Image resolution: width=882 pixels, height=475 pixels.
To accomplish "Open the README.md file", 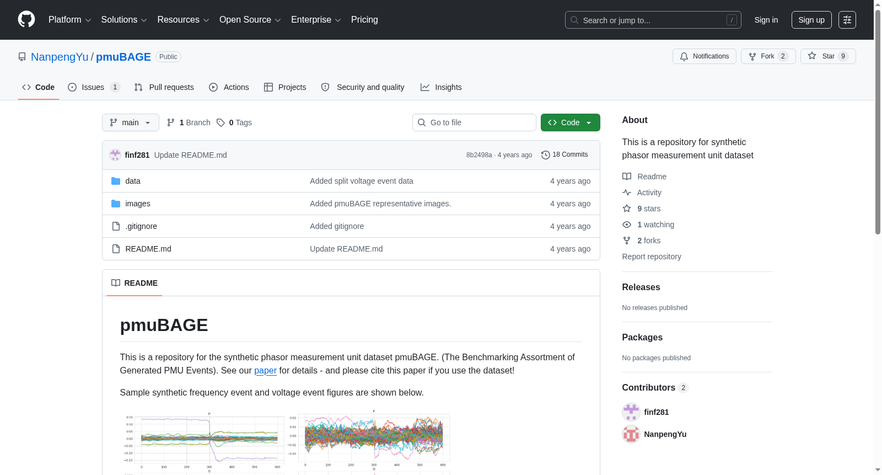I will pyautogui.click(x=148, y=249).
